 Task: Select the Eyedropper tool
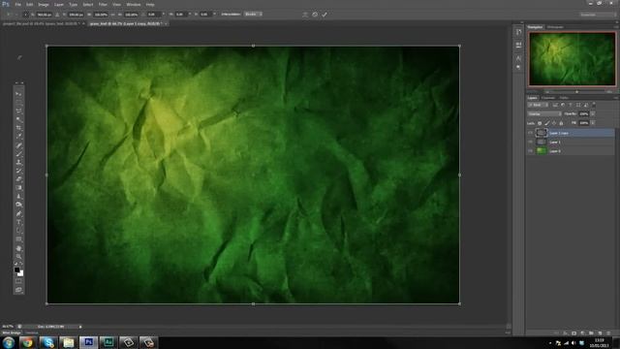pos(18,136)
